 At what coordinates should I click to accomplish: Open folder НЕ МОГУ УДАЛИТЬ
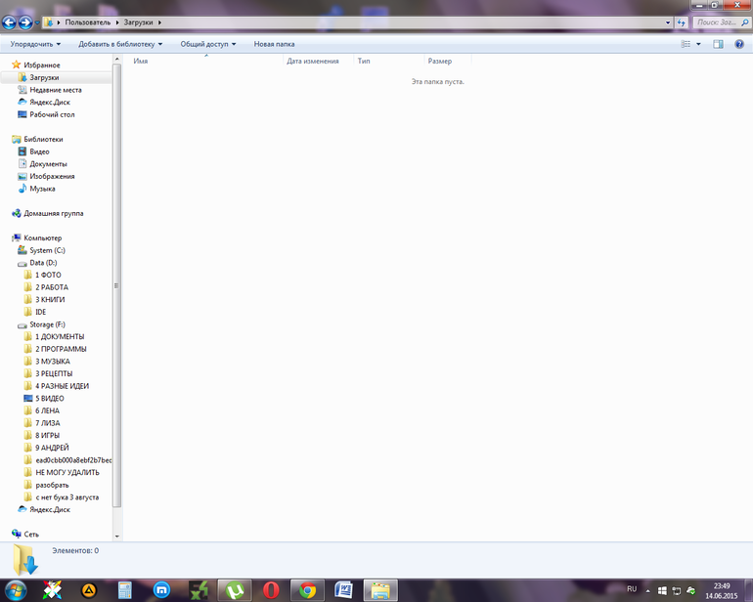(67, 472)
